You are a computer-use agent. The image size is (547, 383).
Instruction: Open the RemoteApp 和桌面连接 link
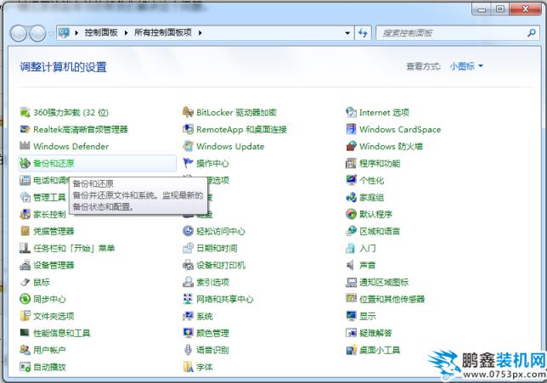click(x=241, y=129)
